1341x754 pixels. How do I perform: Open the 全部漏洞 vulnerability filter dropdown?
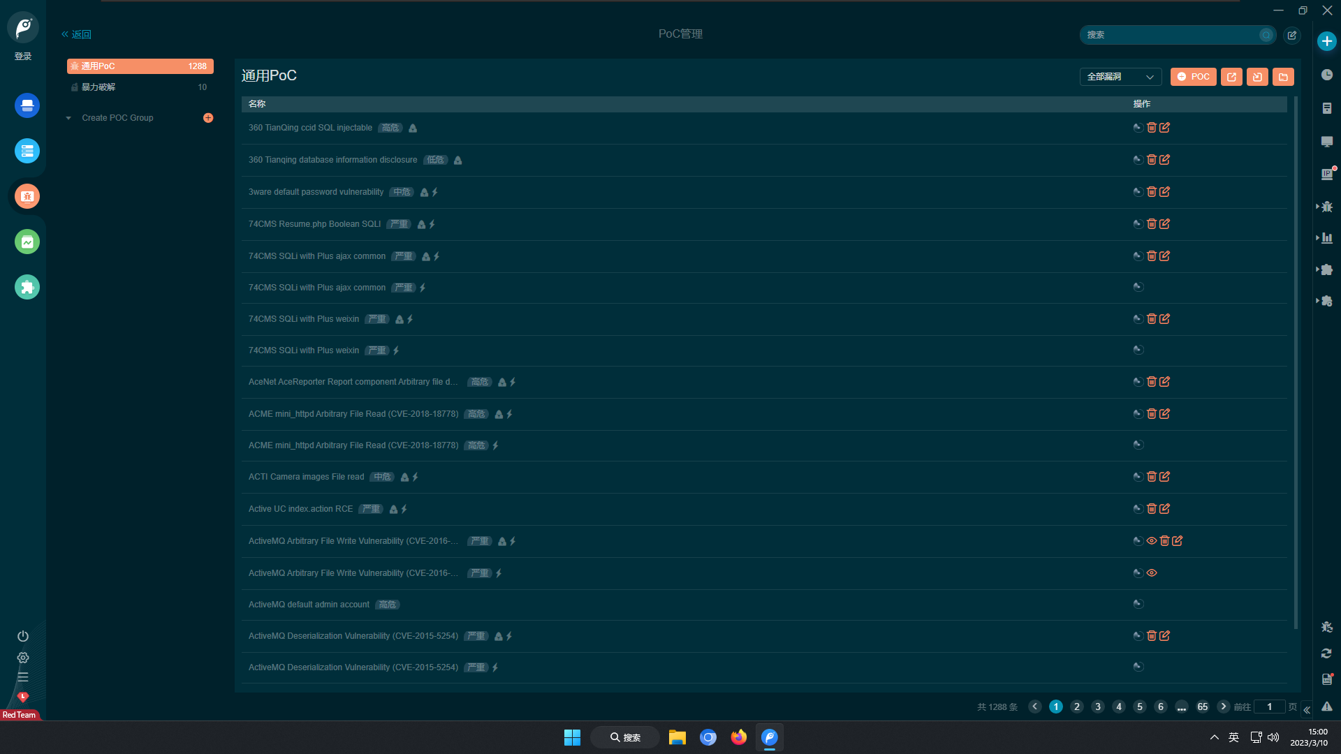coord(1120,77)
